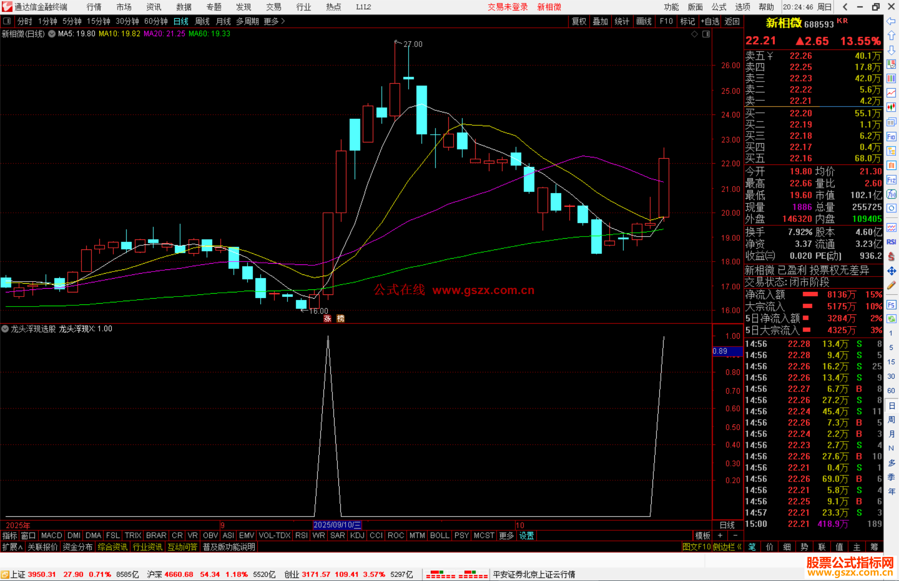This screenshot has height=581, width=899.
Task: Open the 公式 menu
Action: [x=718, y=7]
